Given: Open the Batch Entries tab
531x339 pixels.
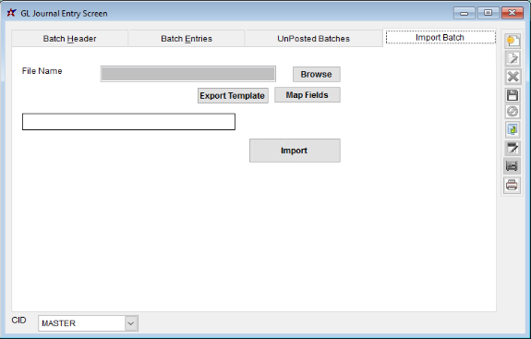Looking at the screenshot, I should click(x=187, y=39).
